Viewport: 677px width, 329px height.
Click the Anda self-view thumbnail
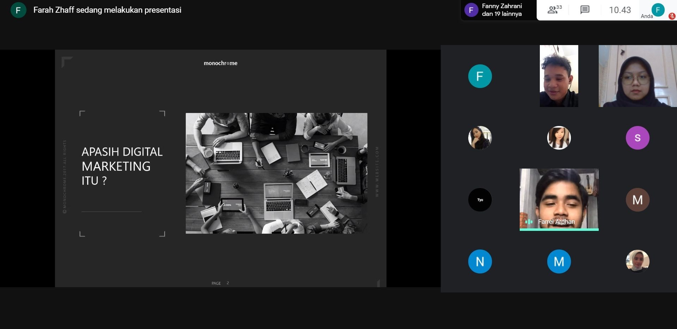point(658,10)
